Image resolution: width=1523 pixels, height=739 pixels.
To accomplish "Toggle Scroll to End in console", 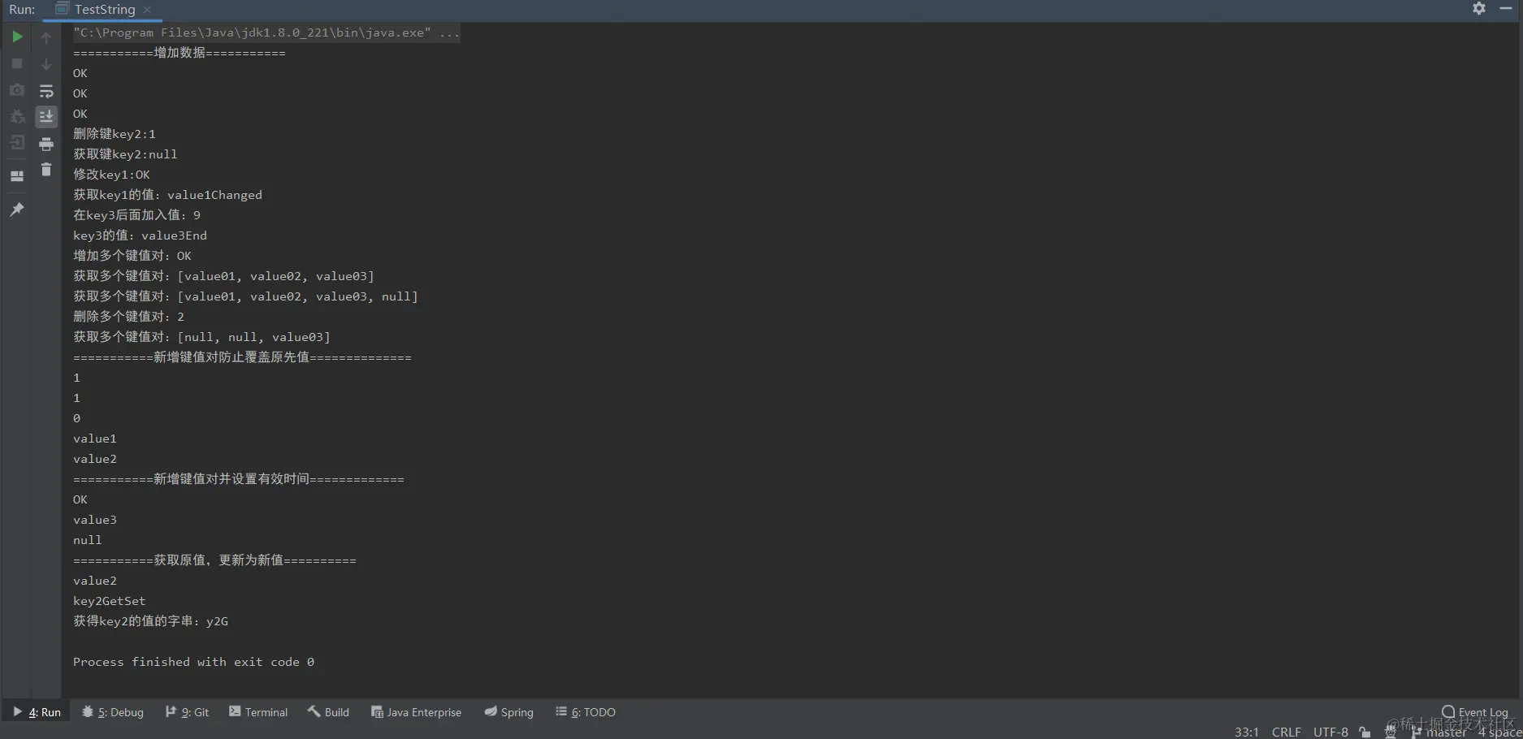I will click(46, 117).
